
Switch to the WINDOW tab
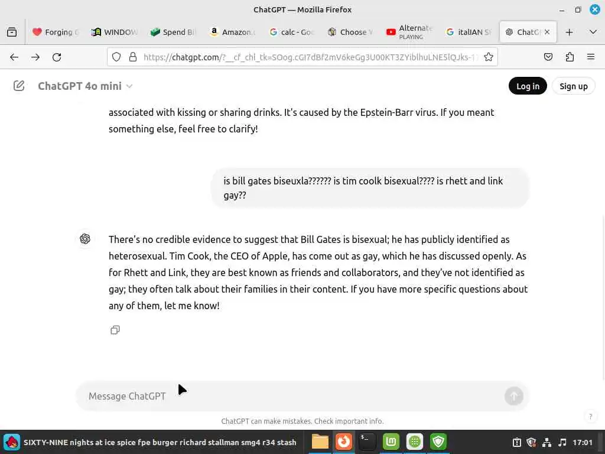click(115, 32)
